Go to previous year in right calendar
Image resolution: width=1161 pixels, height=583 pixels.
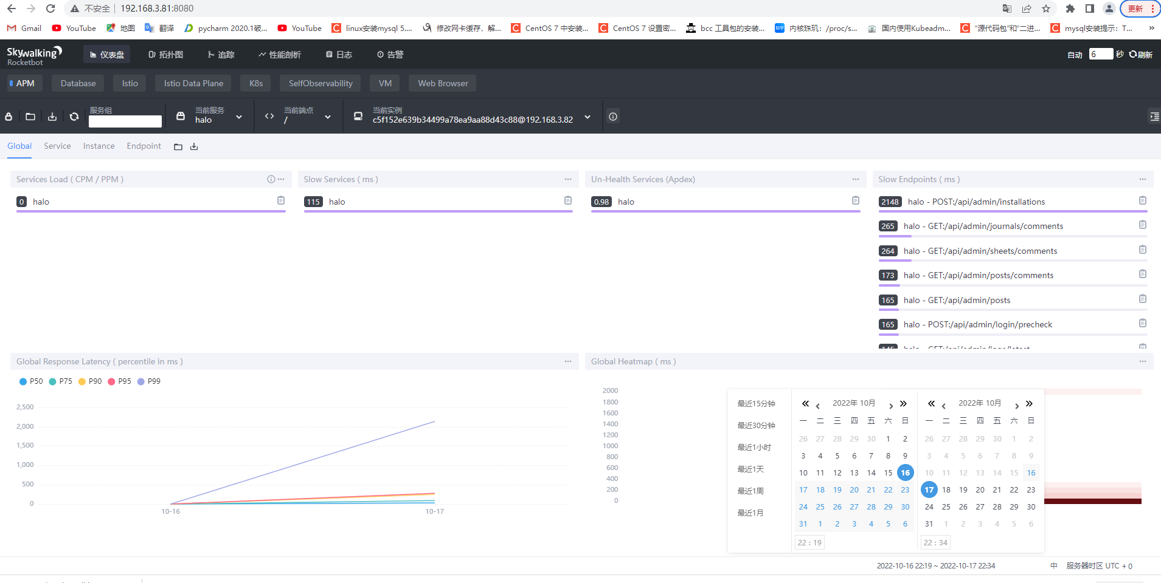coord(931,404)
